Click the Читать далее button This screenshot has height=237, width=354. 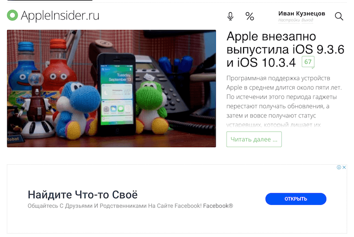pyautogui.click(x=254, y=139)
